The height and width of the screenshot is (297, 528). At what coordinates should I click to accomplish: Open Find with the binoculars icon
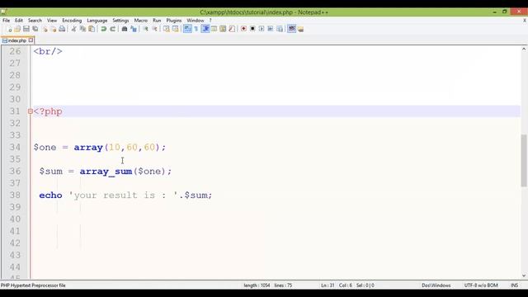coord(125,29)
